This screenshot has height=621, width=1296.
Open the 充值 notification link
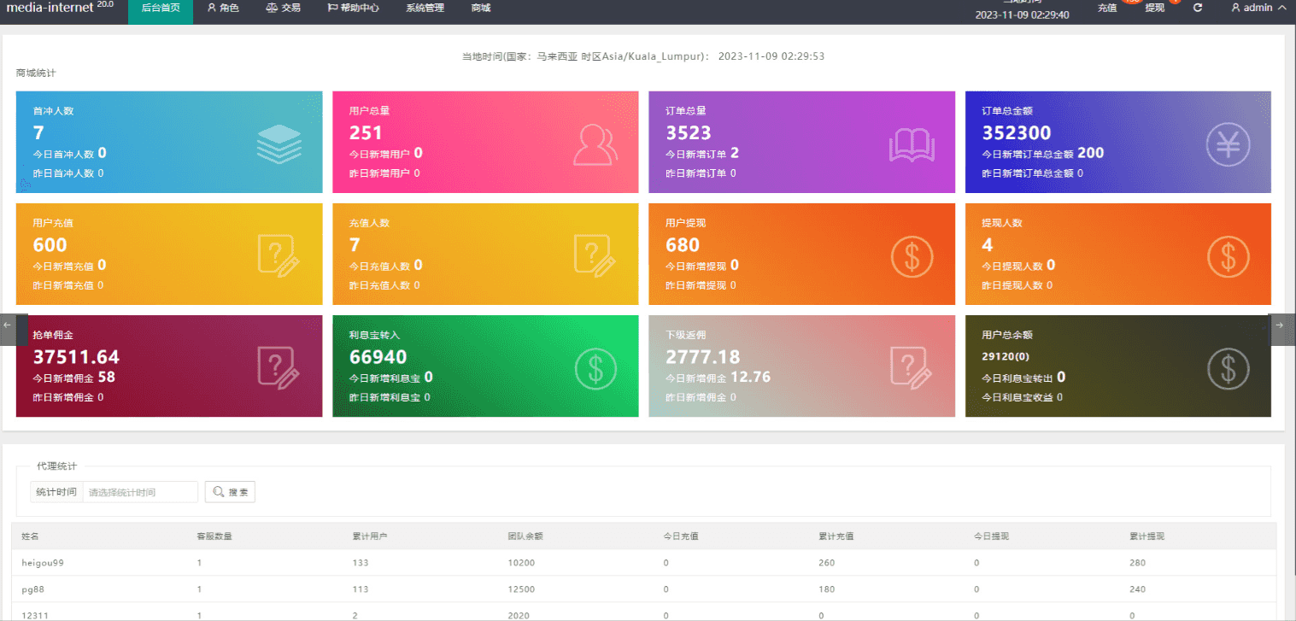click(x=1107, y=8)
